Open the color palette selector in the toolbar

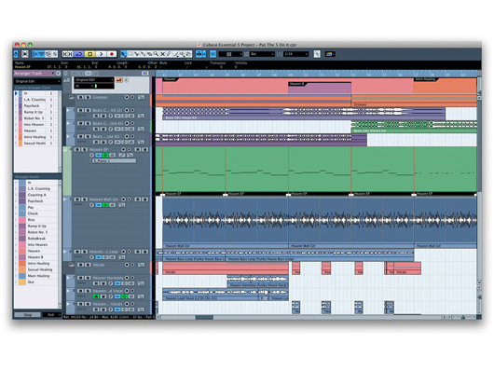tap(330, 54)
